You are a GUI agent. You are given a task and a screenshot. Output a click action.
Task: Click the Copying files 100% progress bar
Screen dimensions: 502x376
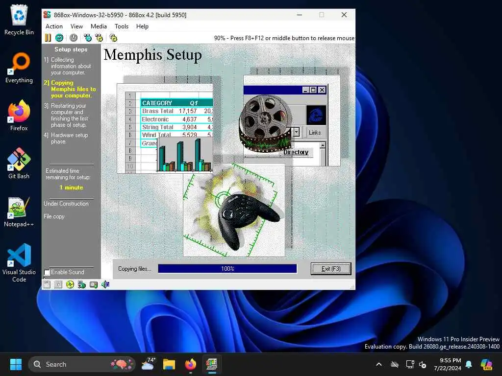(227, 269)
